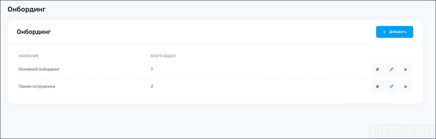Click blank page background beneath the card
The height and width of the screenshot is (139, 436).
pos(201,120)
